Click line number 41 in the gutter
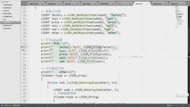Image resolution: width=190 pixels, height=107 pixels. [24, 76]
